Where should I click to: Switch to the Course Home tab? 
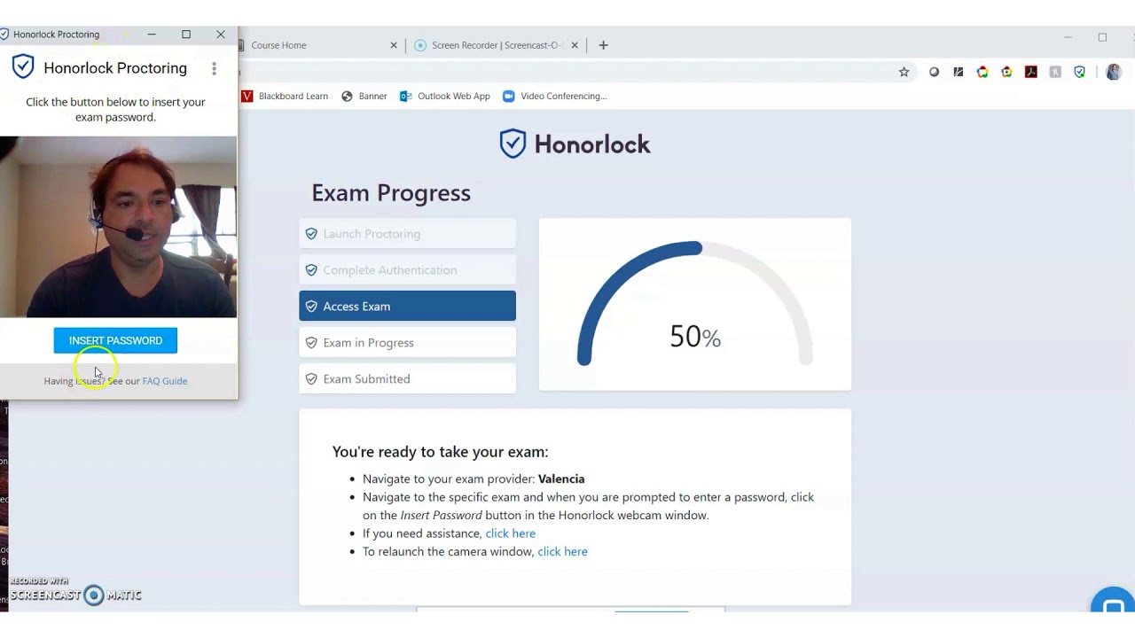(x=319, y=45)
